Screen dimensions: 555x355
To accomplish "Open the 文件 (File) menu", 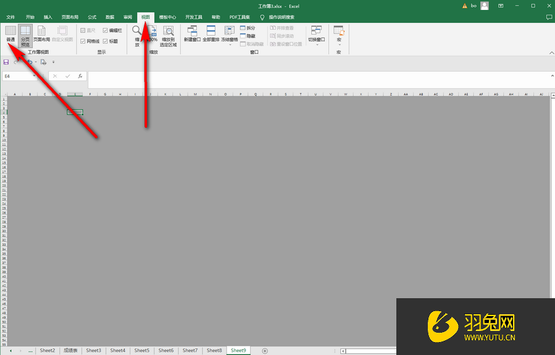I will click(11, 17).
